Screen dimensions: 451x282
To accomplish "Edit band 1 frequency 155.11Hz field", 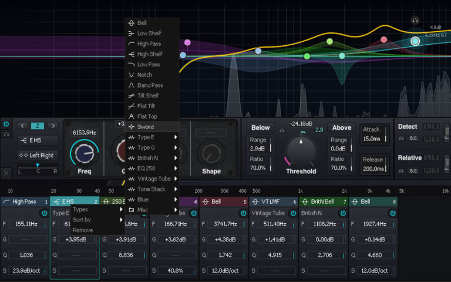I will tap(28, 224).
